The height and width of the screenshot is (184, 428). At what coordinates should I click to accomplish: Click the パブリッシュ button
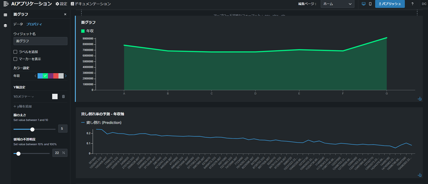click(x=390, y=4)
